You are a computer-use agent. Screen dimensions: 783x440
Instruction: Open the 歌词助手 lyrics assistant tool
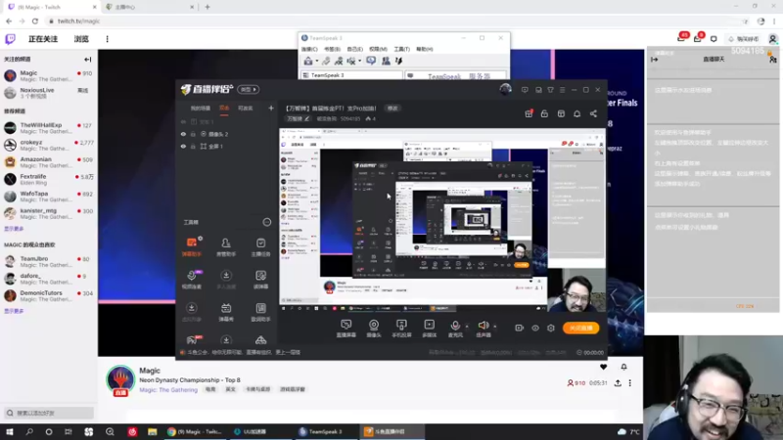(260, 312)
